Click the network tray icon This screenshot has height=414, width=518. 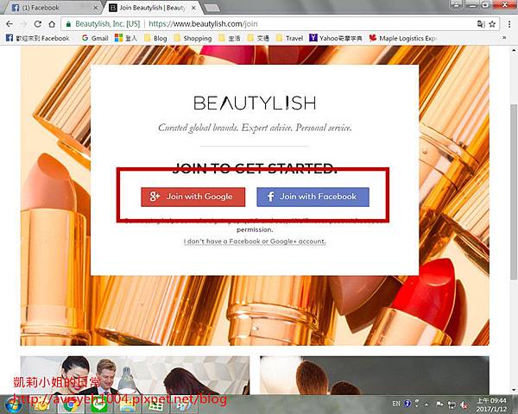(452, 405)
